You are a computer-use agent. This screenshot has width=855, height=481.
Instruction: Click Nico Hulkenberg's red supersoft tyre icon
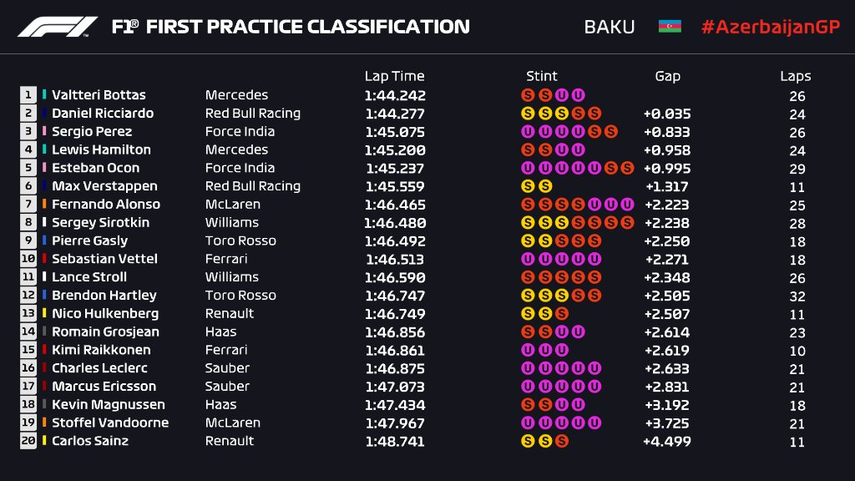click(561, 313)
